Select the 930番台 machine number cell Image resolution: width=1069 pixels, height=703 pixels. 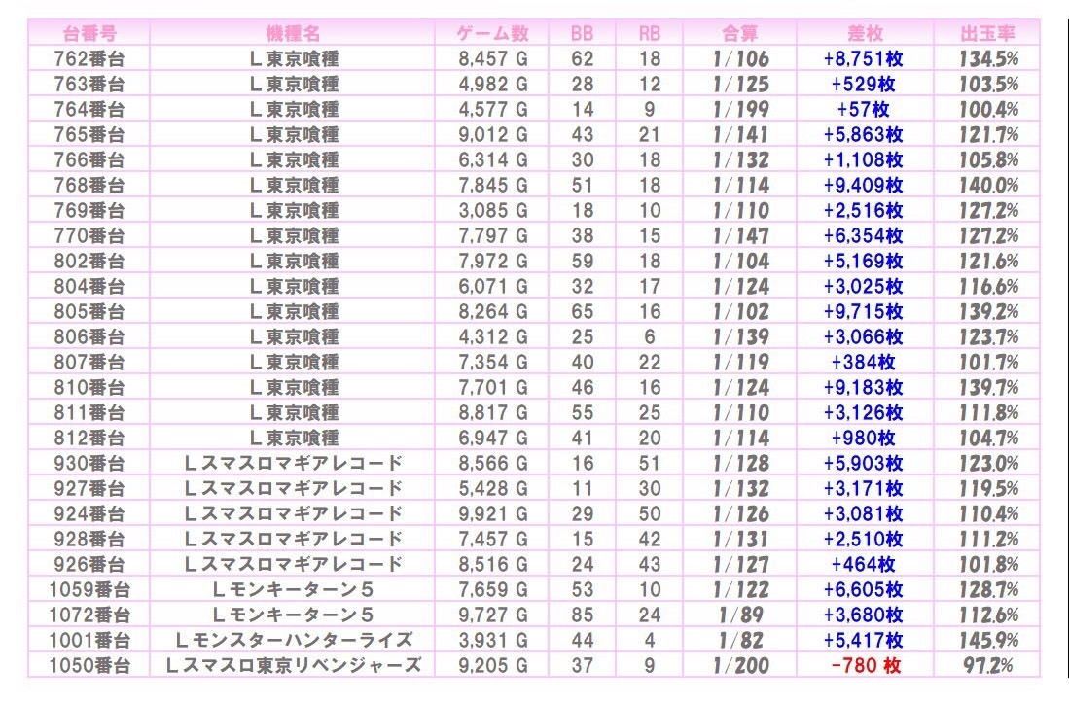click(89, 463)
